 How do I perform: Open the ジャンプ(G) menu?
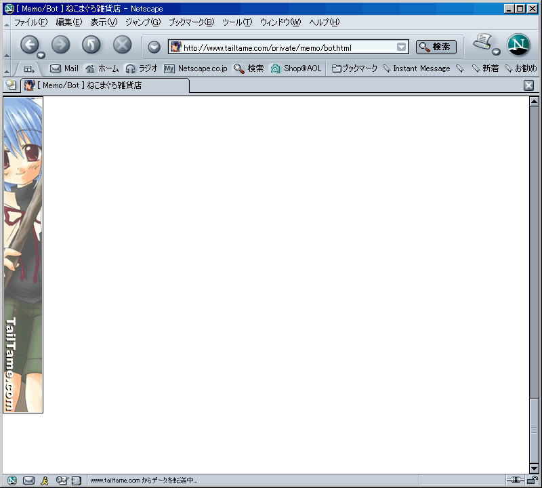coord(143,22)
